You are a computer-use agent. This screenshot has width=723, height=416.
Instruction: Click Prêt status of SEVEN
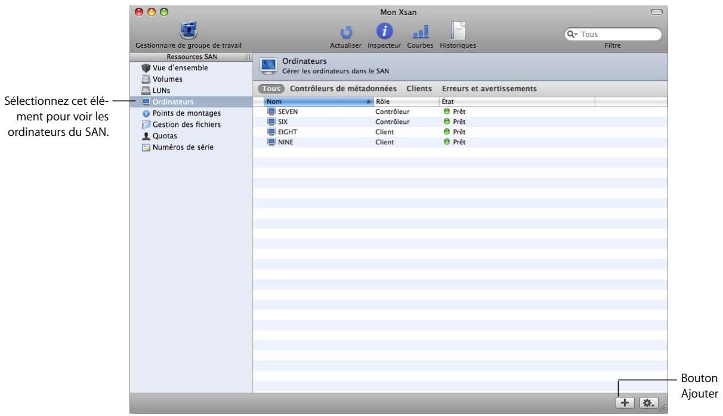tap(454, 111)
